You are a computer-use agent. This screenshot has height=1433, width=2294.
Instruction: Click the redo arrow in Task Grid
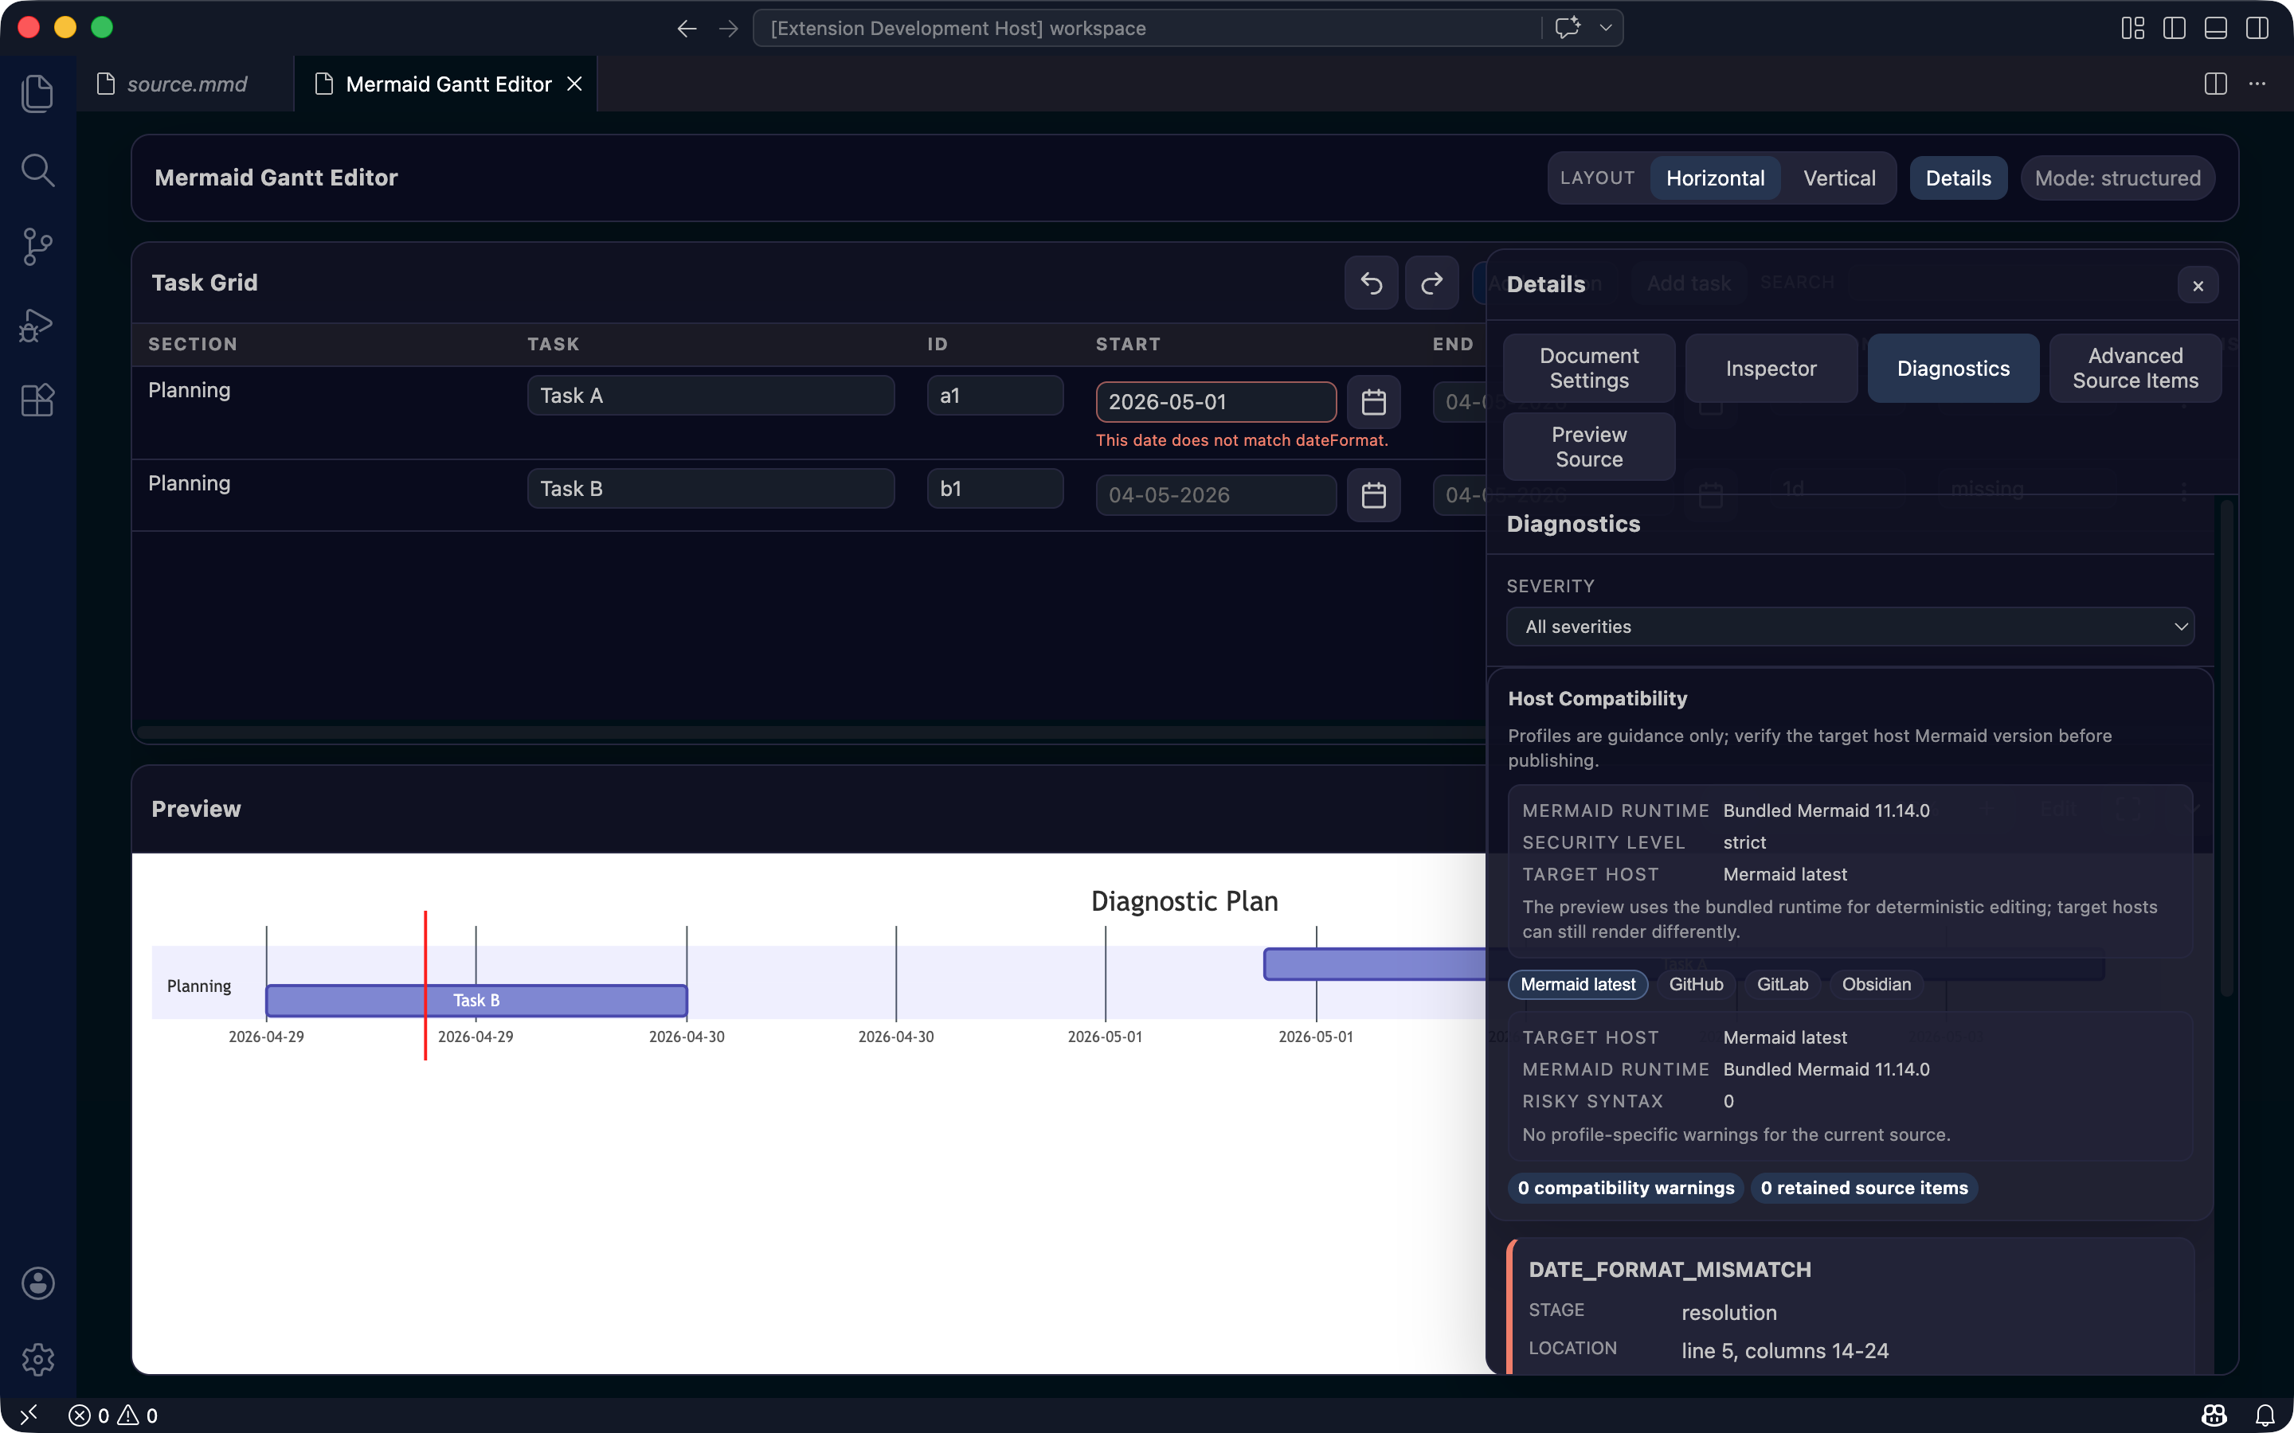click(x=1431, y=283)
